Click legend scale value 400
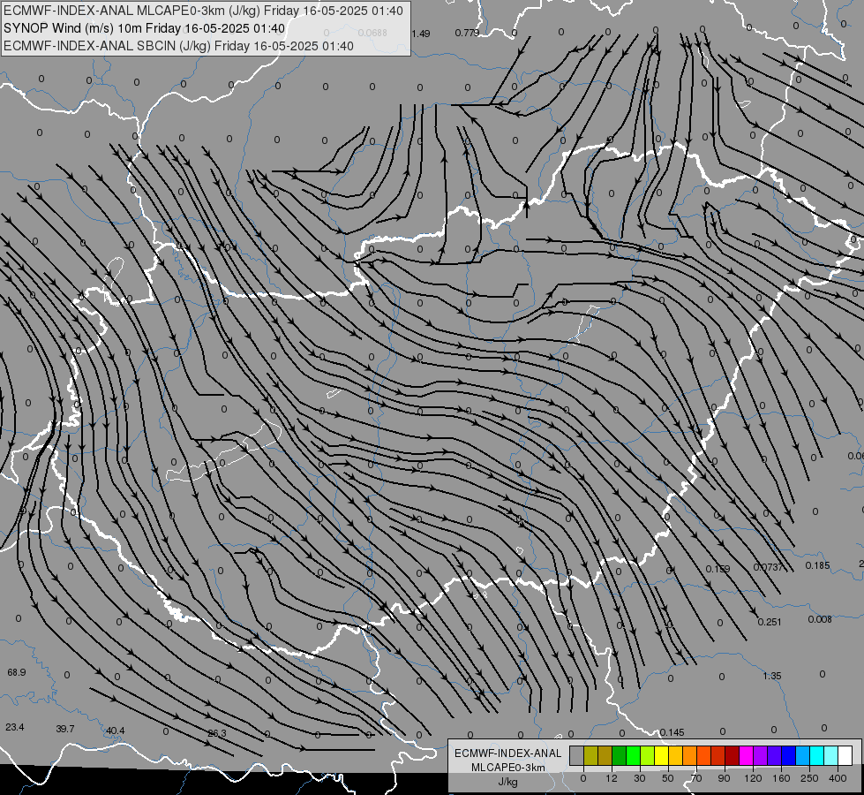The image size is (864, 795). pos(838,778)
